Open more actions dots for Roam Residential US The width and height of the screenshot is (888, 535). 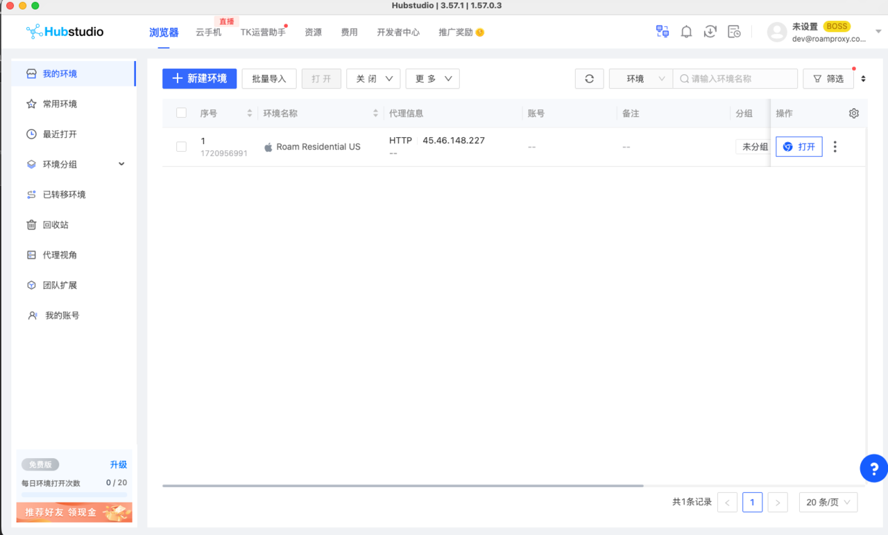(835, 147)
